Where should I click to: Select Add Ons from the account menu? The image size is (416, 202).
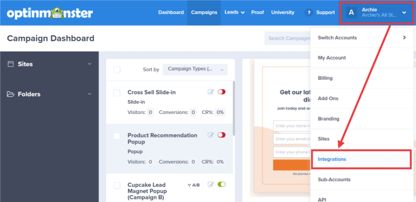coord(362,98)
